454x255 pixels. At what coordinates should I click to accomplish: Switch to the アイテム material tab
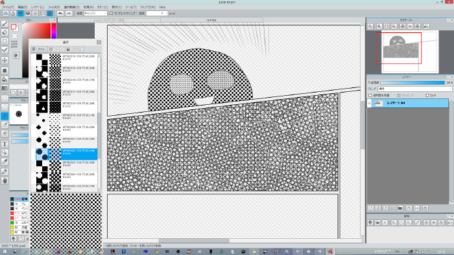coord(75,49)
